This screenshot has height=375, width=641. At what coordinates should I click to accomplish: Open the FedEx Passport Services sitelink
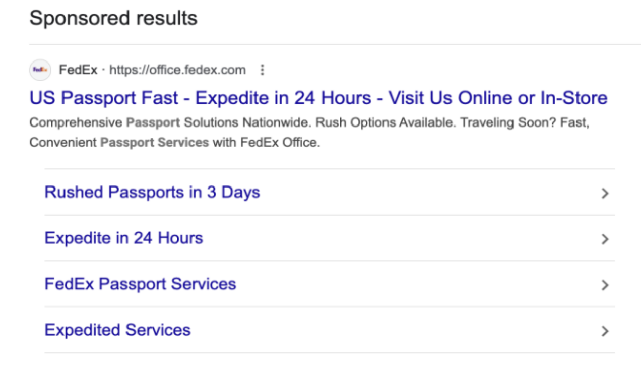coord(141,284)
